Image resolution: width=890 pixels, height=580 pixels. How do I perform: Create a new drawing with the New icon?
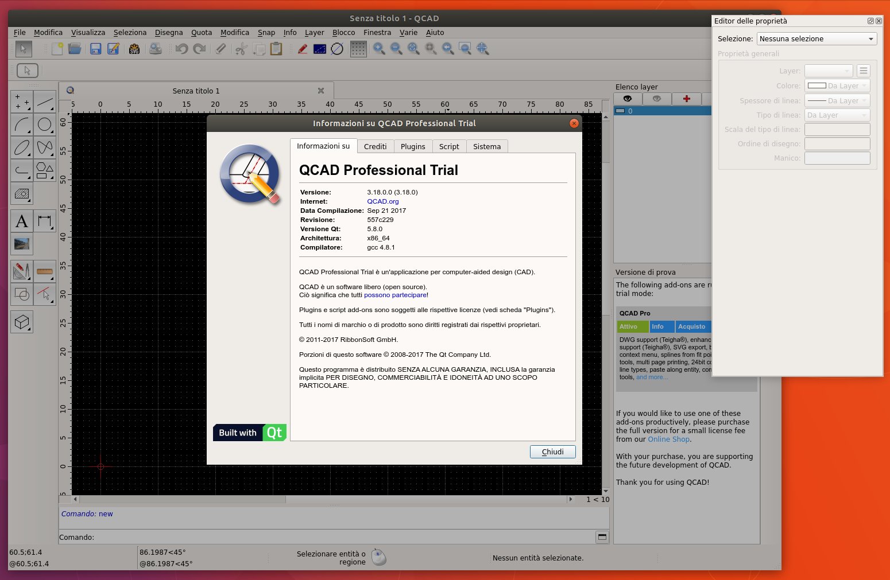click(57, 49)
